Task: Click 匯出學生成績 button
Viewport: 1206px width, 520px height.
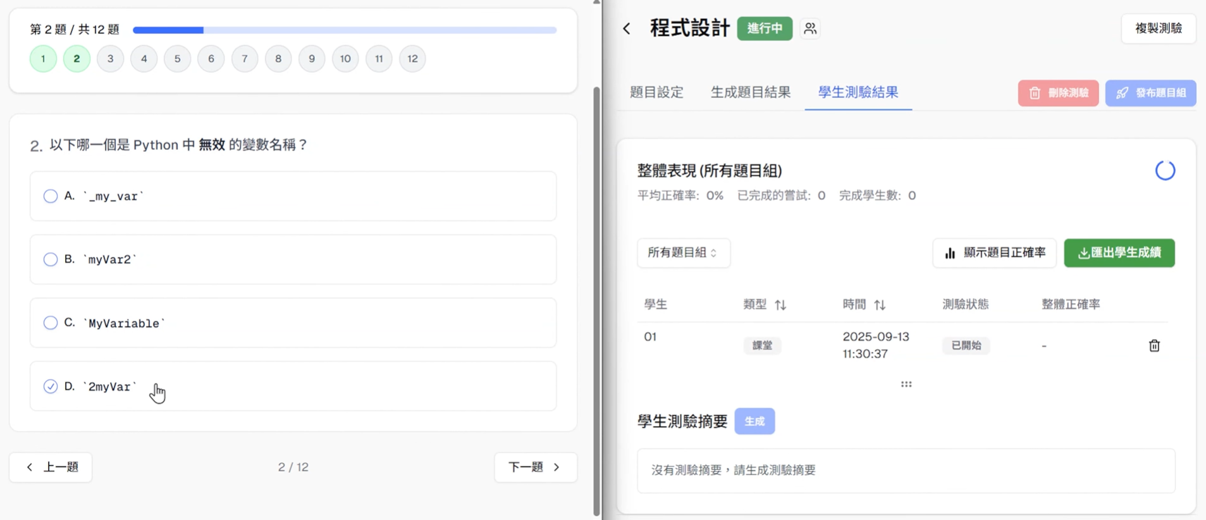Action: point(1119,253)
